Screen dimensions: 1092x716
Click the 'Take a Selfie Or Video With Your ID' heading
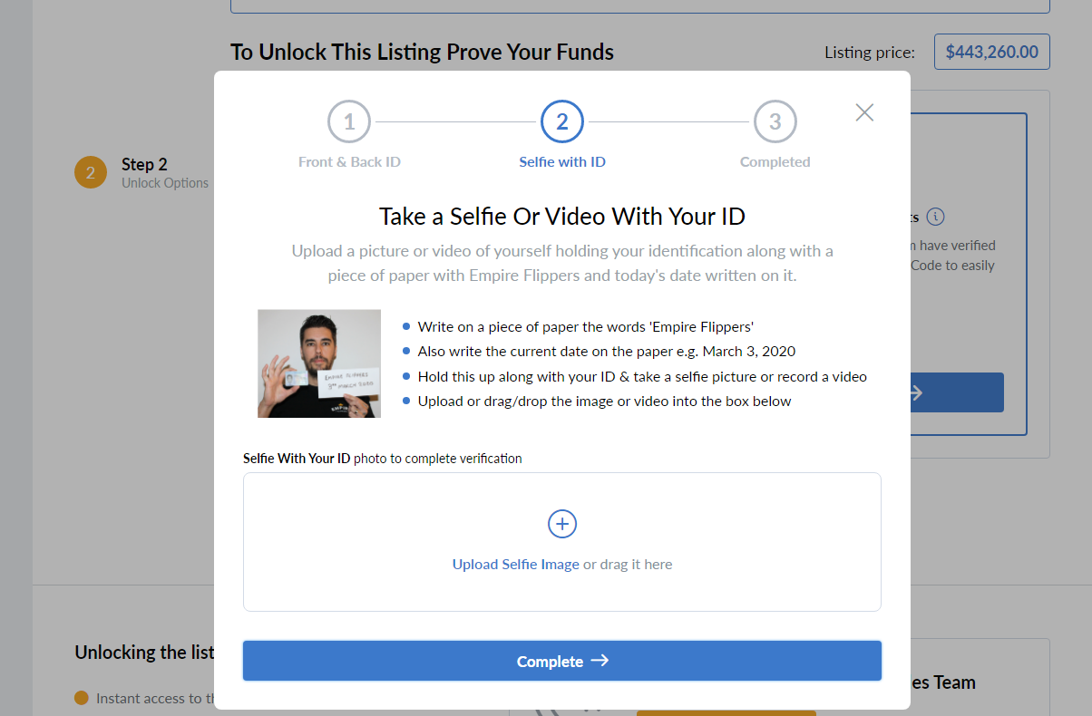click(x=562, y=217)
